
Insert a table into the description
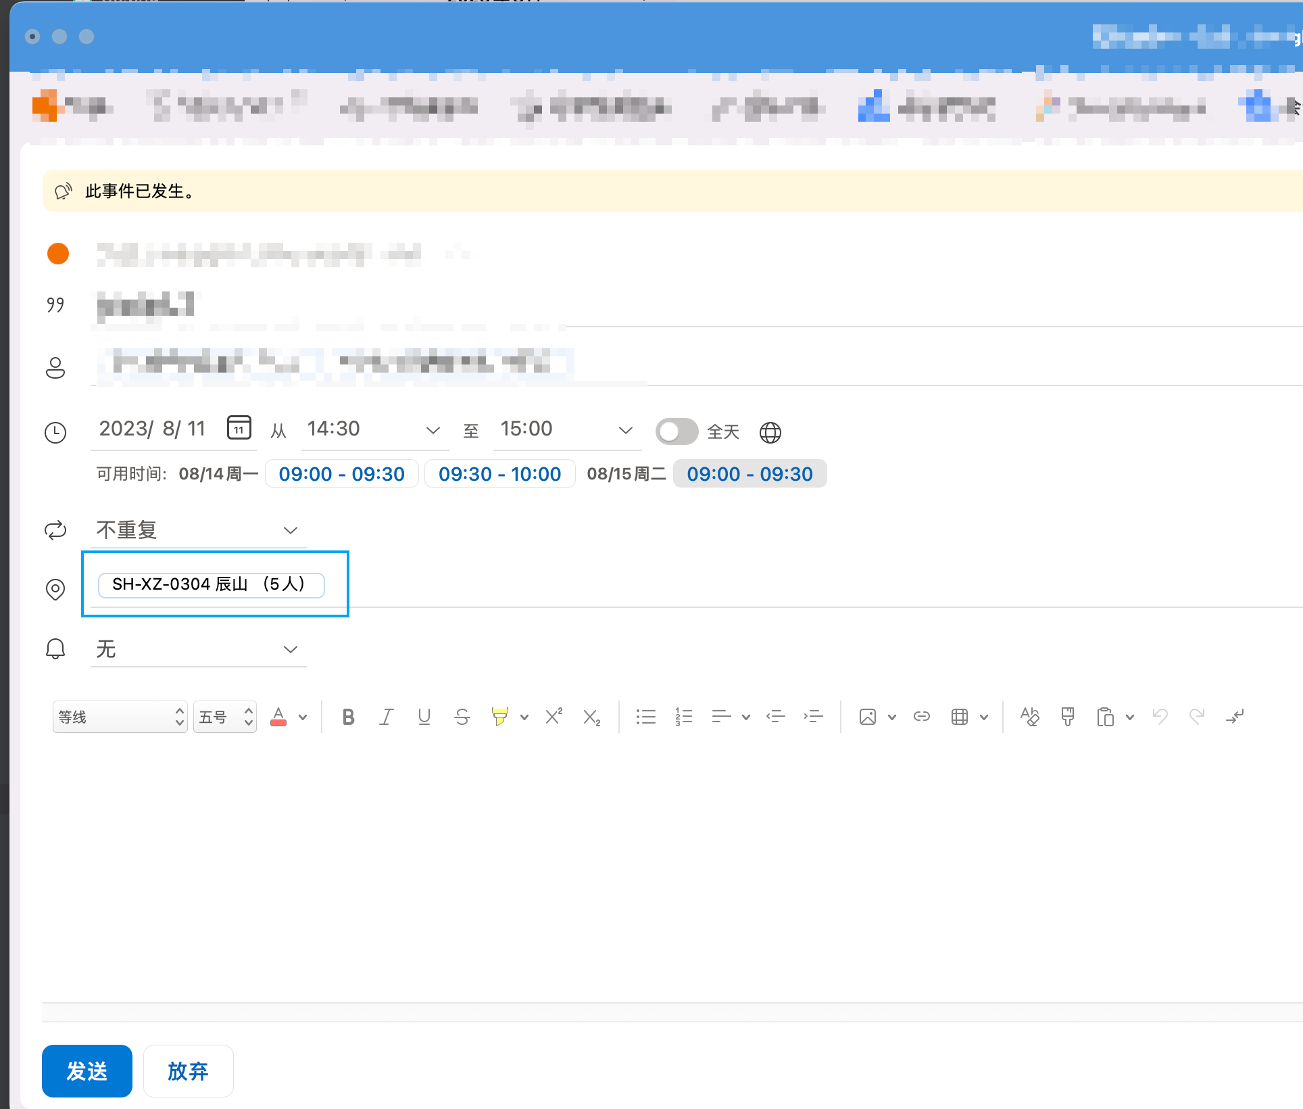[x=960, y=717]
